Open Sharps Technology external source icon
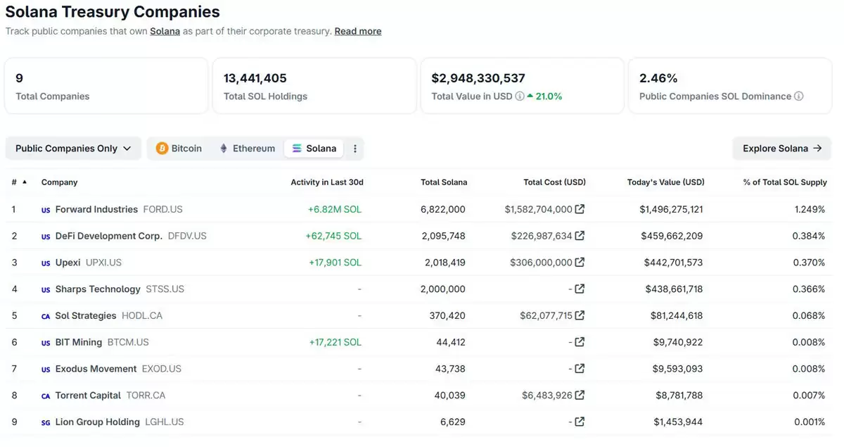Viewport: 844px width, 447px height. point(580,289)
